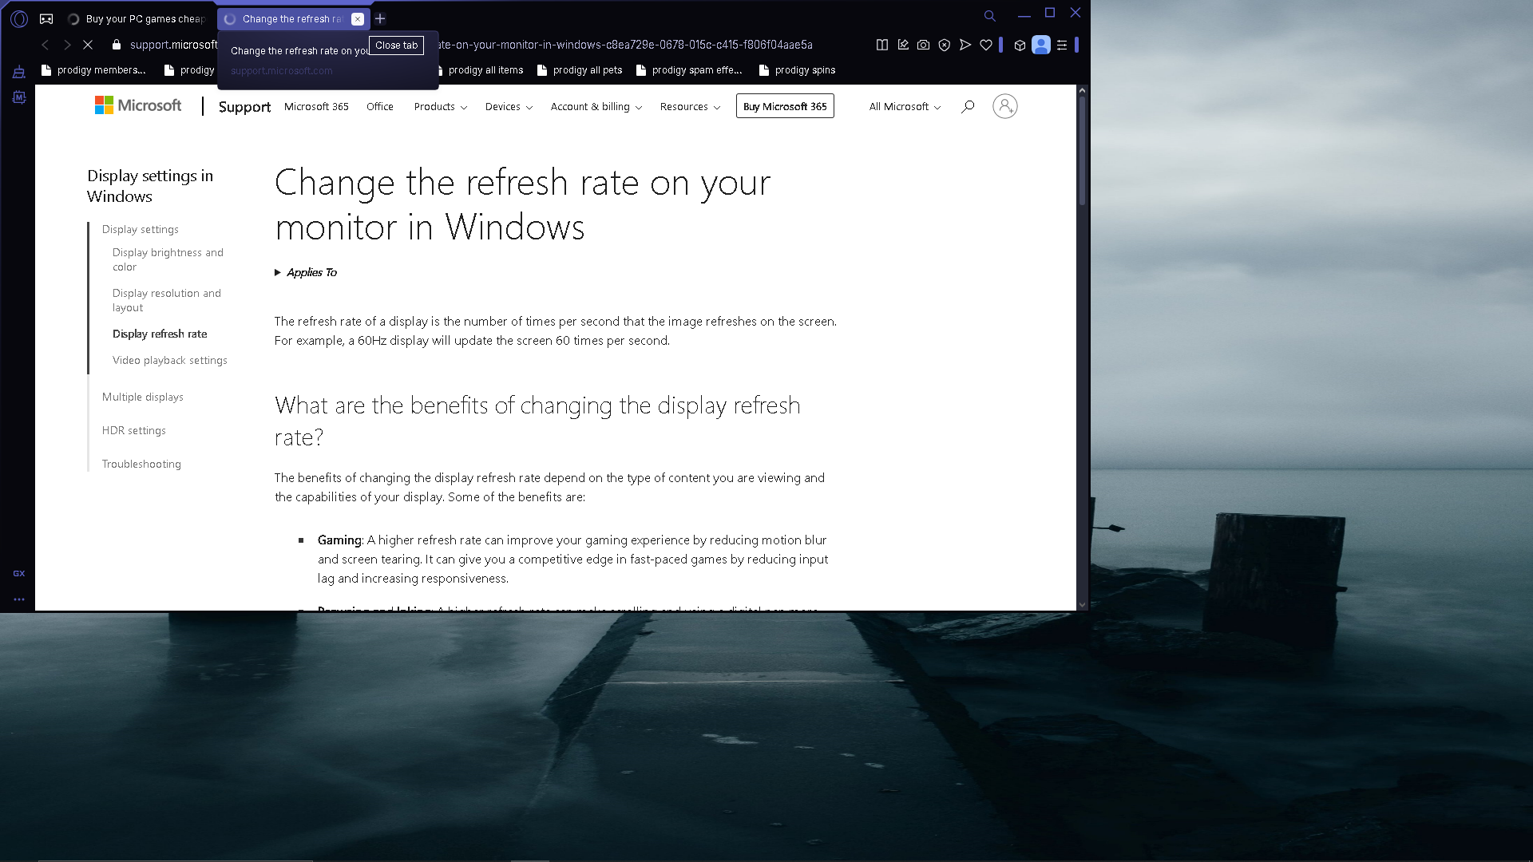This screenshot has height=862, width=1533.
Task: Expand the Products dropdown menu
Action: (441, 106)
